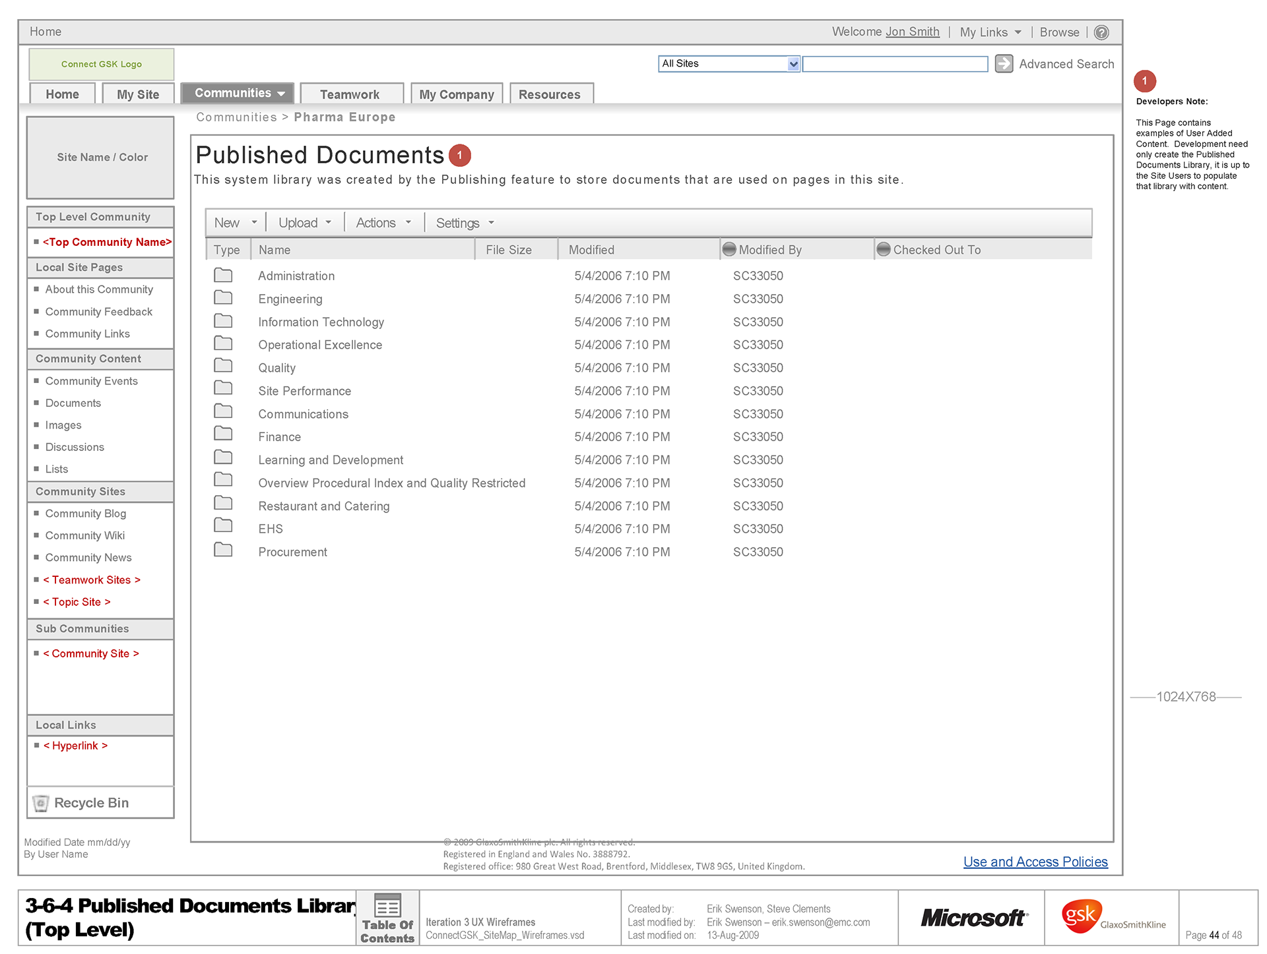Image resolution: width=1267 pixels, height=954 pixels.
Task: Open the Administration folder icon
Action: (223, 275)
